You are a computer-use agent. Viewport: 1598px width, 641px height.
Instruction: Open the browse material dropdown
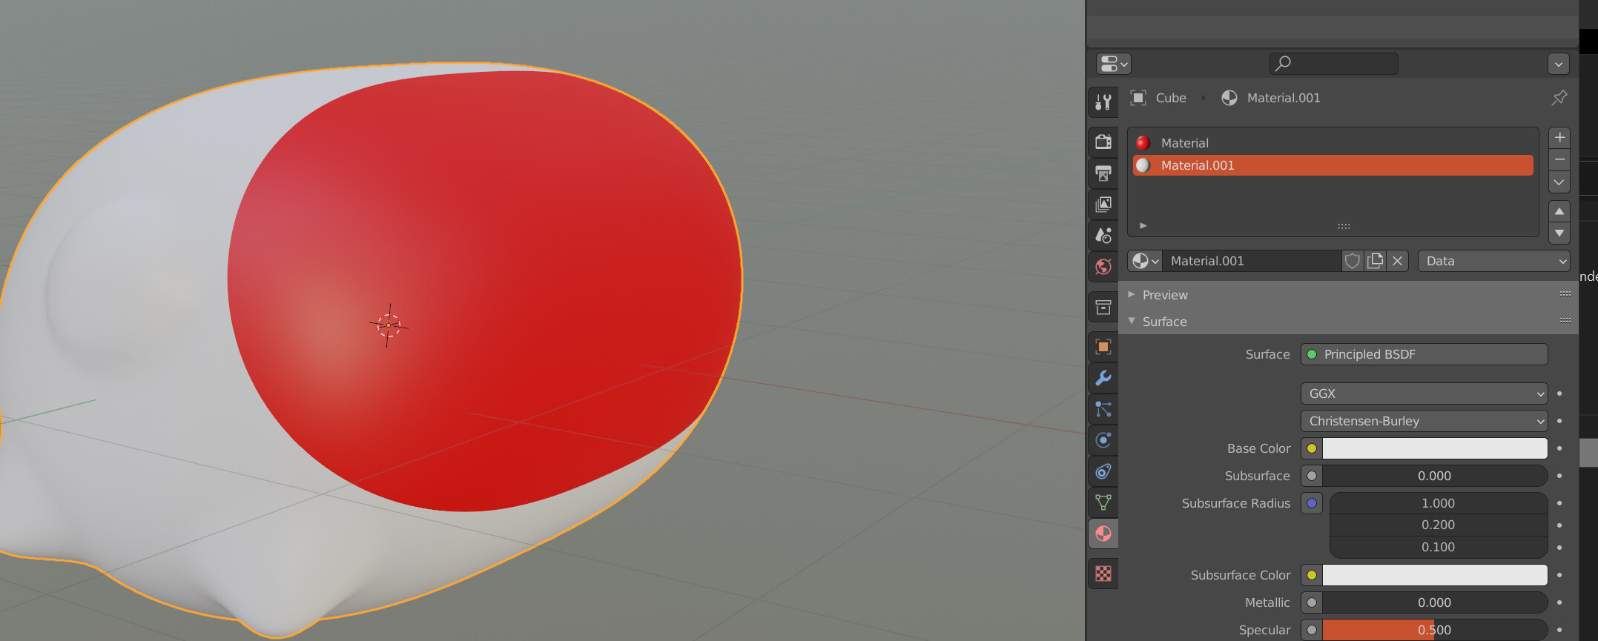pos(1145,261)
